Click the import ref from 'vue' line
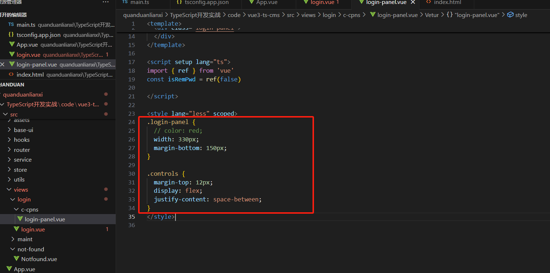This screenshot has width=550, height=273. (190, 71)
